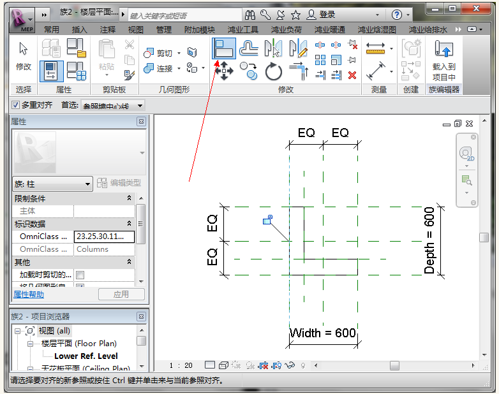Click the alignment padlock icon in drawing
This screenshot has height=394, width=499.
[268, 221]
